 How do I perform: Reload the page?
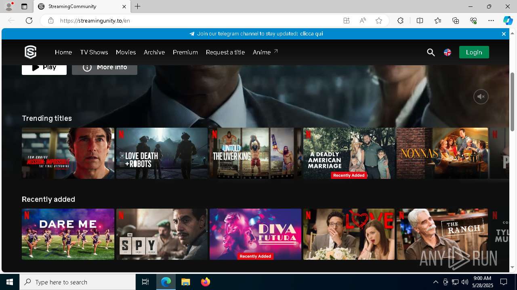(29, 21)
